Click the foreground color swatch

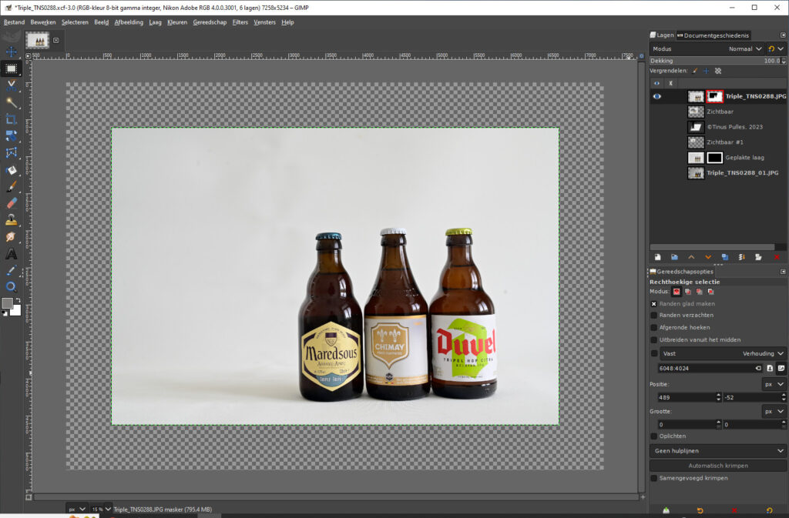pyautogui.click(x=7, y=303)
